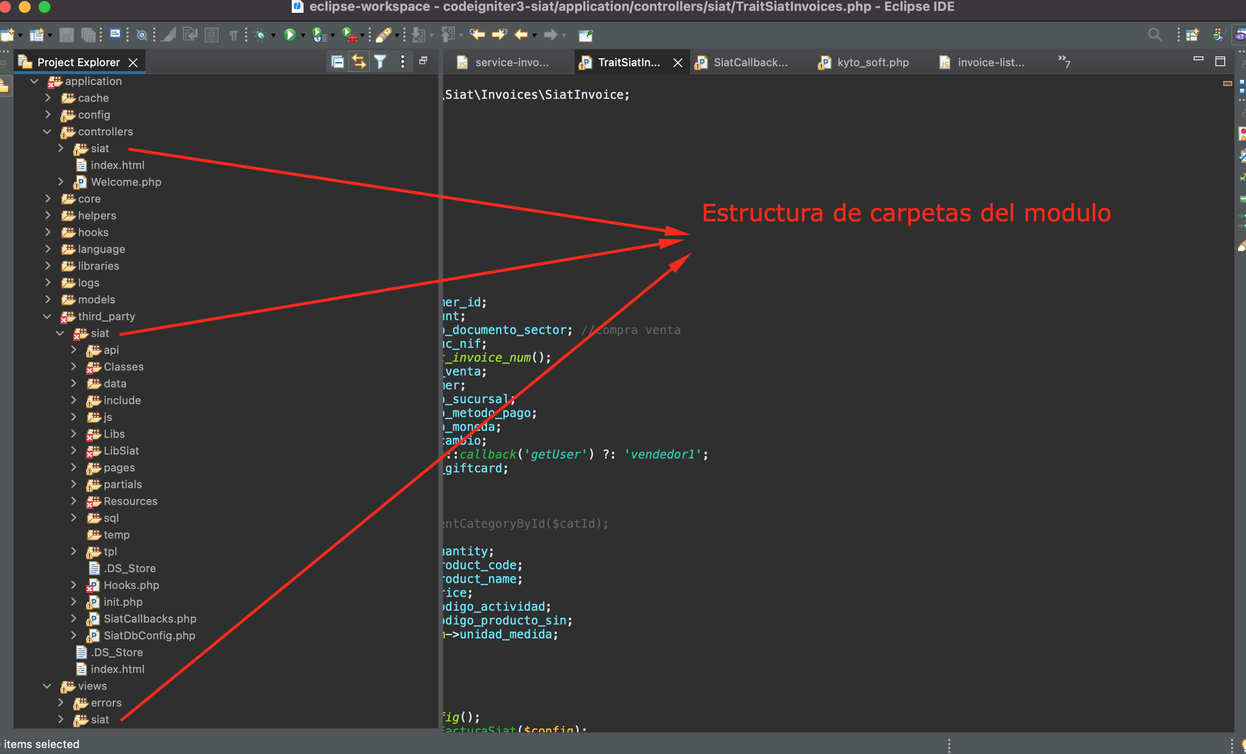Show hidden editor tabs list (»7)
The image size is (1246, 754).
1064,62
